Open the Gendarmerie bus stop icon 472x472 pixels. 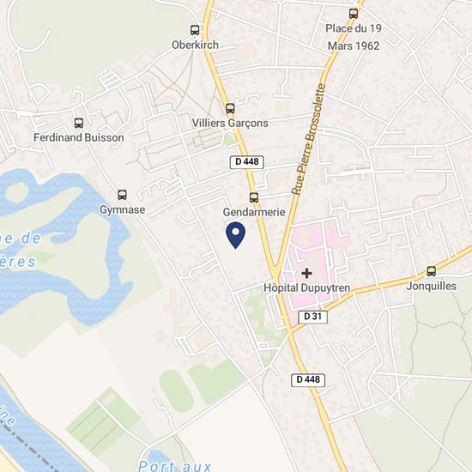(x=254, y=197)
